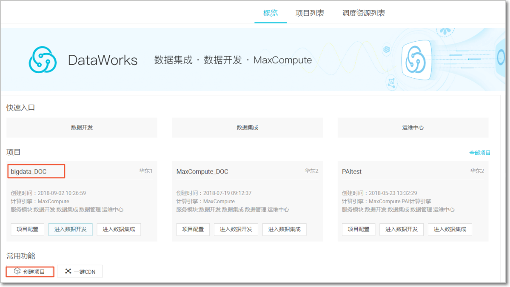Click the DataWorks logo icon
The width and height of the screenshot is (510, 287).
pos(43,60)
